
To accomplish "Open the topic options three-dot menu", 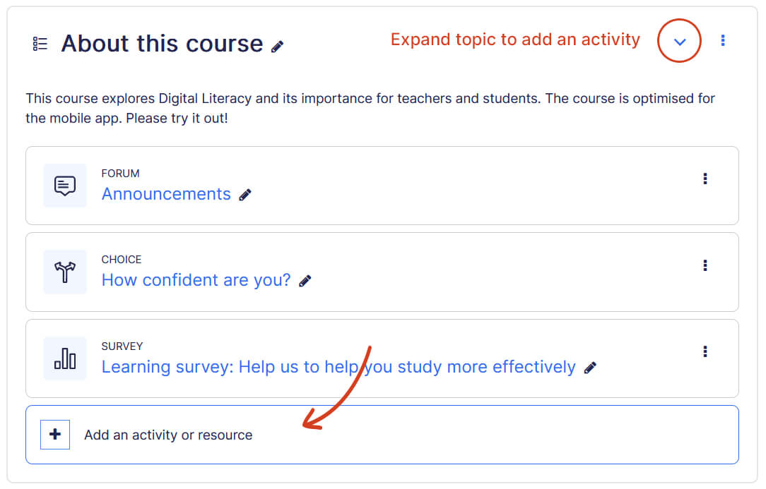I will 723,40.
